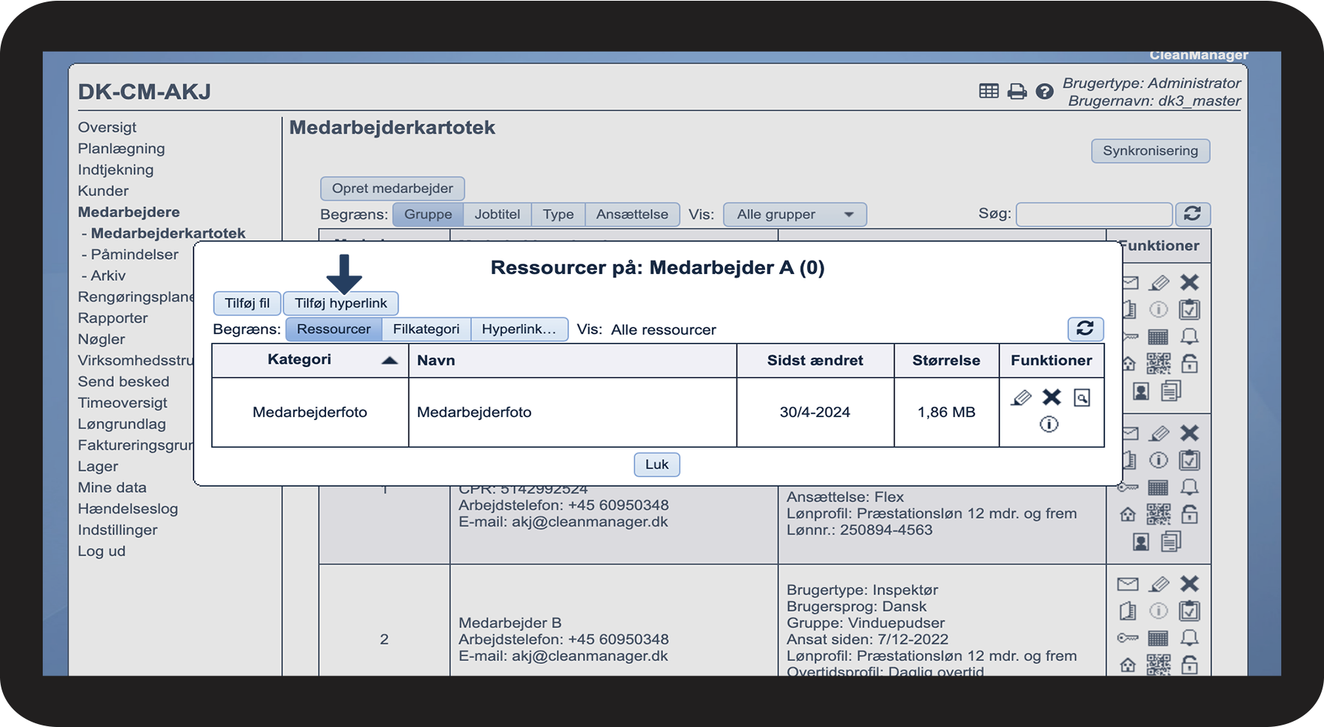Choose the Ansættelse filter tab

[632, 214]
